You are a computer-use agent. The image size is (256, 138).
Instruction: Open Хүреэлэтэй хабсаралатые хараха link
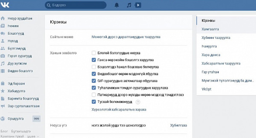(119, 109)
